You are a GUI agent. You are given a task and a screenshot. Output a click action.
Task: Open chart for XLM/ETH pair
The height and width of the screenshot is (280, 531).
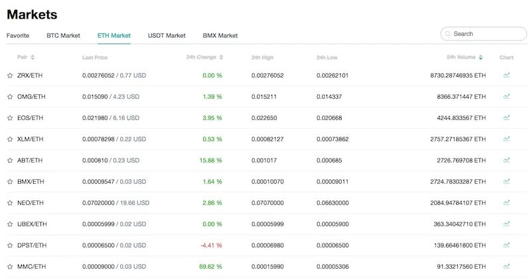click(x=506, y=139)
